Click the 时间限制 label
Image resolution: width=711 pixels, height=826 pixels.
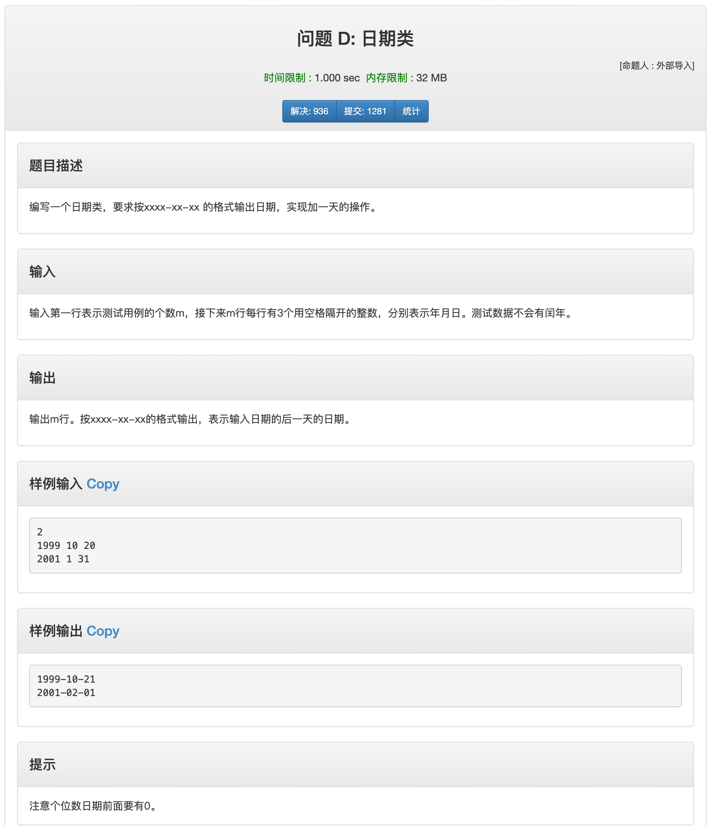[x=288, y=78]
